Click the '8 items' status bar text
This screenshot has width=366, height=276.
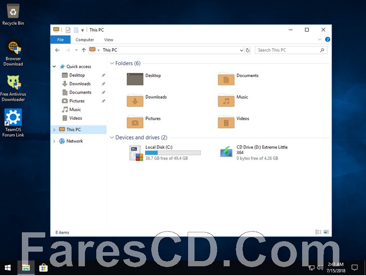click(x=62, y=233)
